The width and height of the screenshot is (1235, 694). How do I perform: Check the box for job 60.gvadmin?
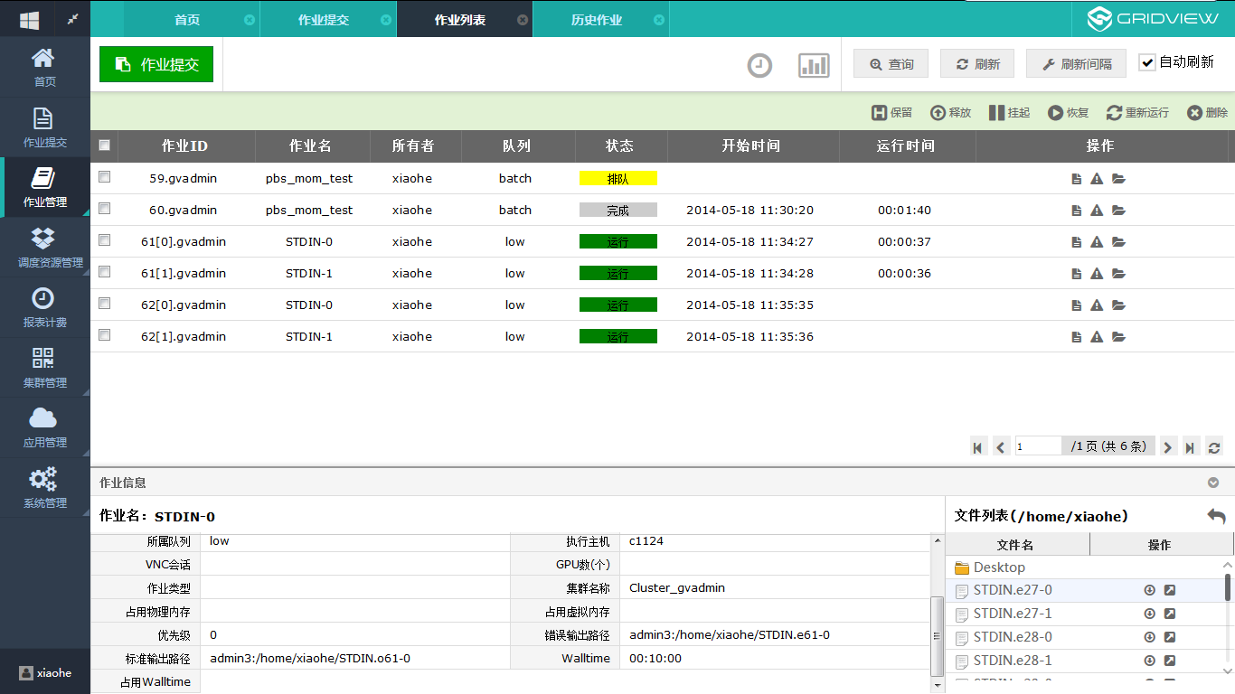click(x=104, y=209)
